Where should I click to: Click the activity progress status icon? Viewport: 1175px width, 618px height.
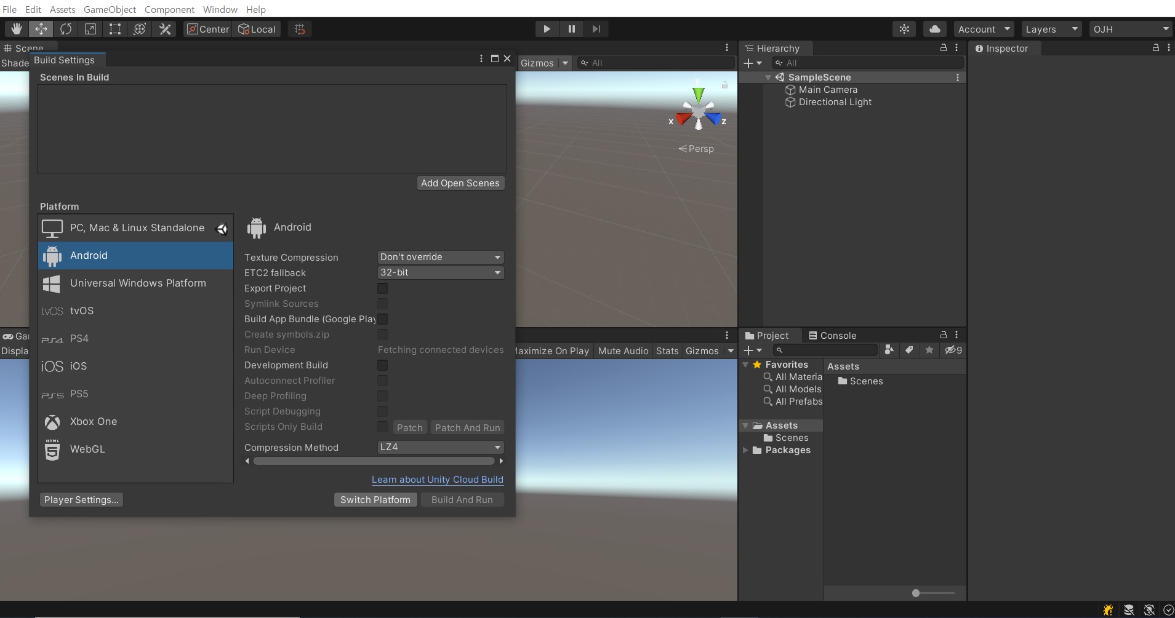tap(1168, 610)
